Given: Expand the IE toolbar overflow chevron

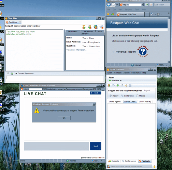Looking at the screenshot, I should (x=169, y=13).
